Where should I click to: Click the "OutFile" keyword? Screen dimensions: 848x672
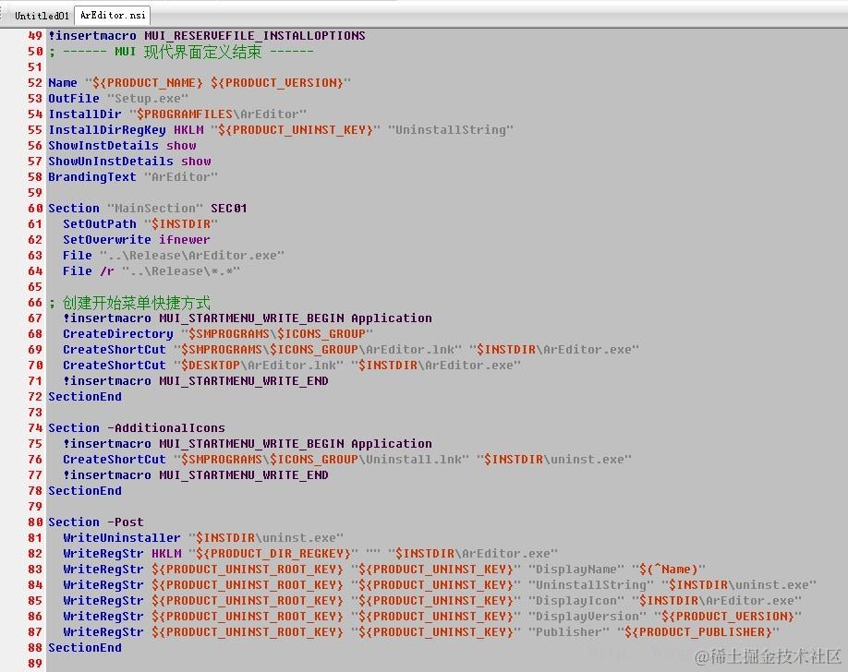[74, 99]
